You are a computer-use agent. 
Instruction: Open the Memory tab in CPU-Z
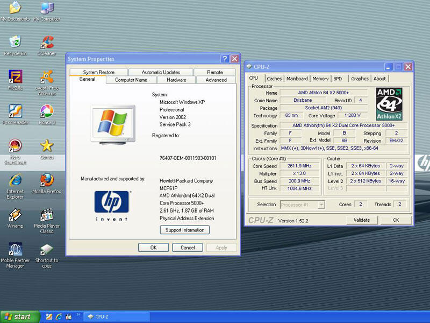(x=320, y=79)
